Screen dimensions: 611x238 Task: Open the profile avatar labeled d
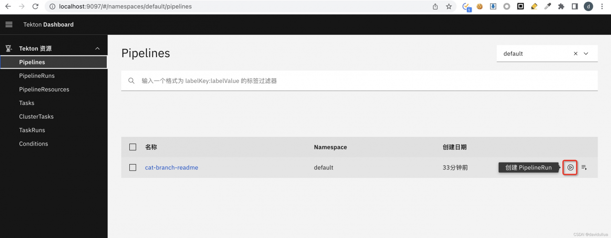pos(589,7)
